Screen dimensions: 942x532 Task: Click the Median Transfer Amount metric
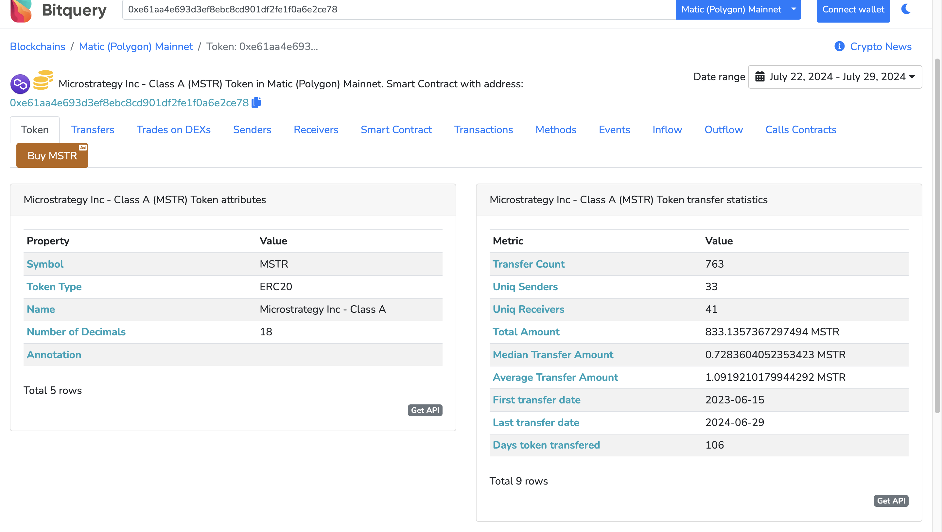(553, 355)
